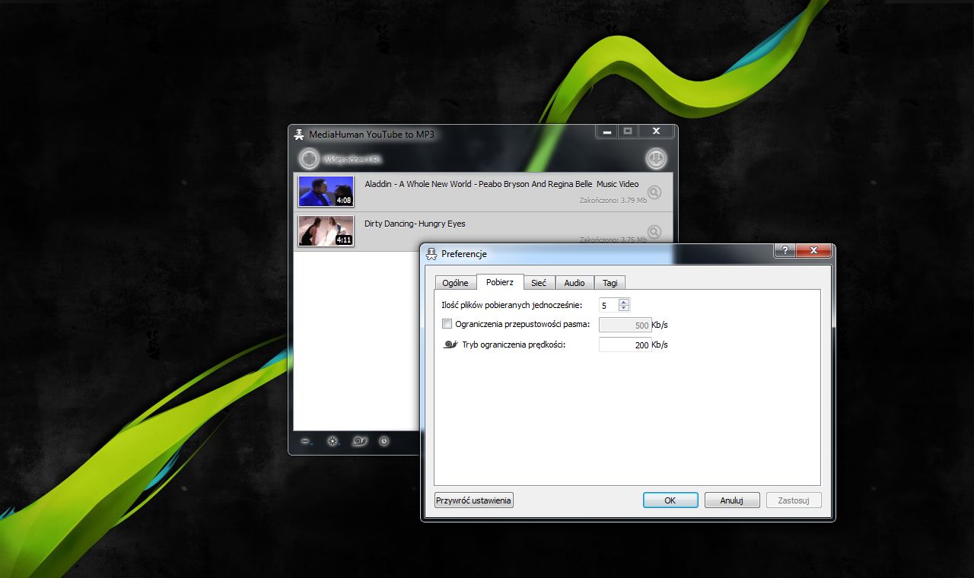Image resolution: width=974 pixels, height=578 pixels.
Task: Click the remove (minus) icon in main window
Action: point(306,441)
